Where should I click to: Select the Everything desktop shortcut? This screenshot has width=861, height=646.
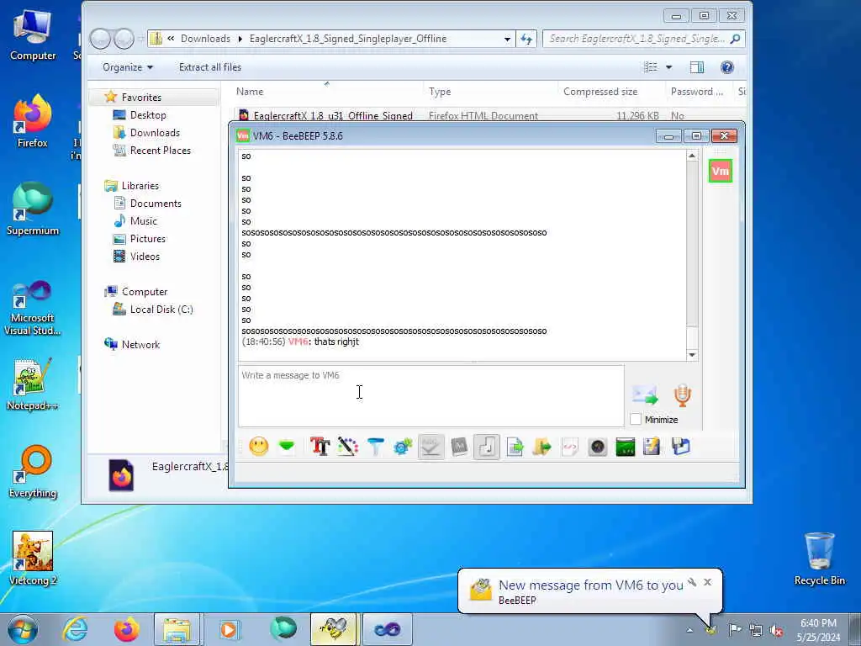tap(33, 472)
